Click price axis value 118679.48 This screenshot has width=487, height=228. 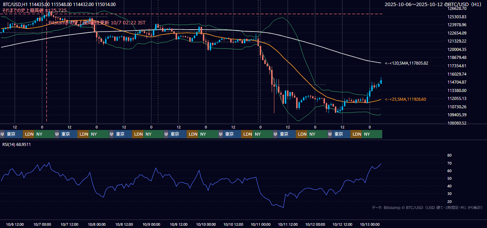point(457,57)
